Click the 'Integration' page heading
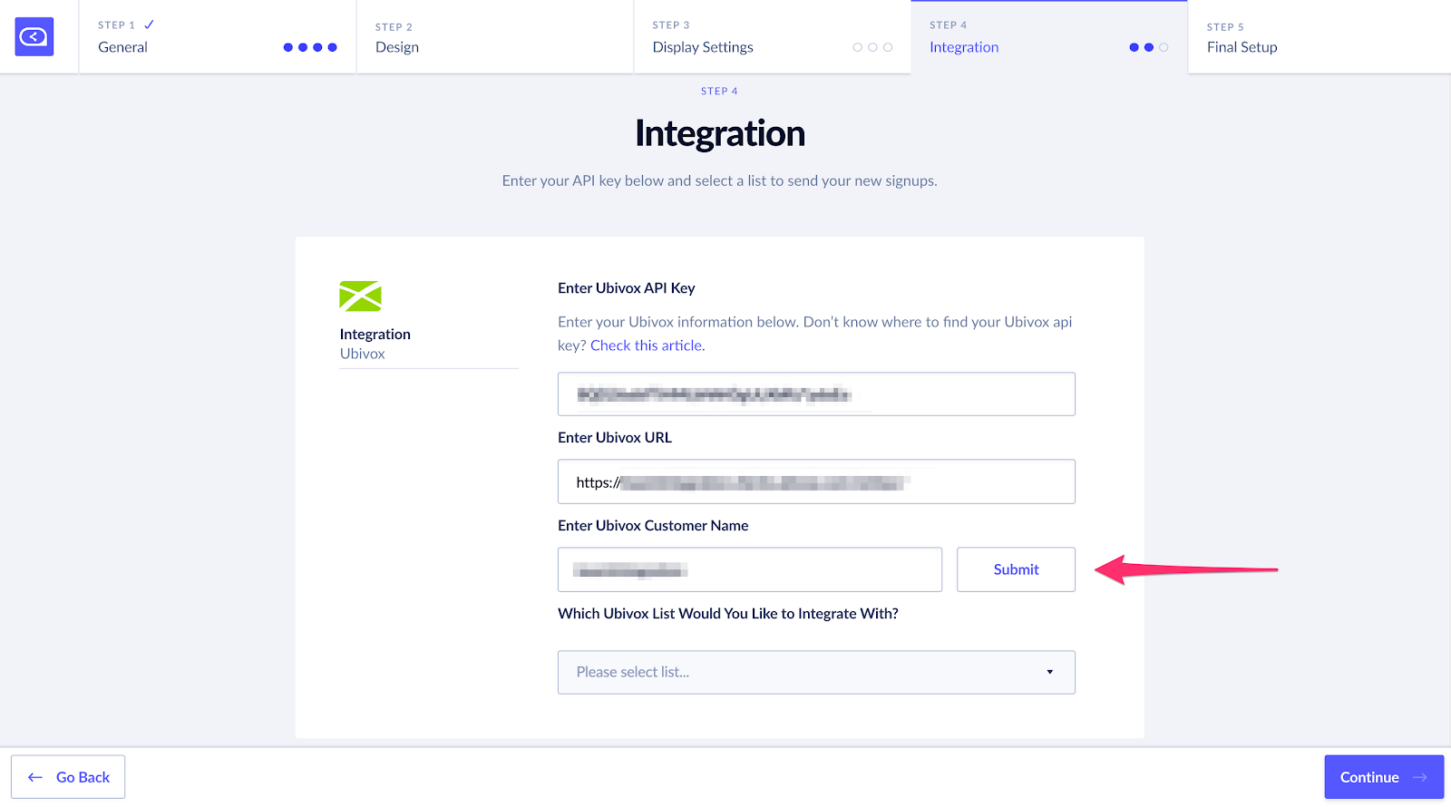This screenshot has width=1451, height=807. coord(720,133)
